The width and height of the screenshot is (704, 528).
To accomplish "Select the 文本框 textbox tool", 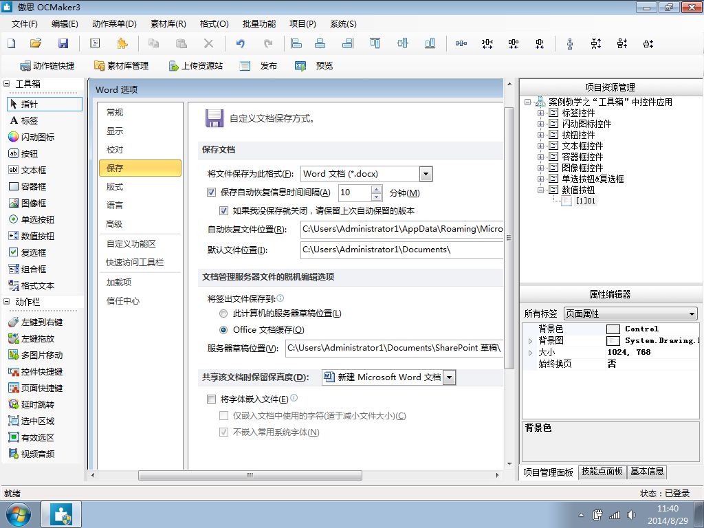I will (x=27, y=170).
